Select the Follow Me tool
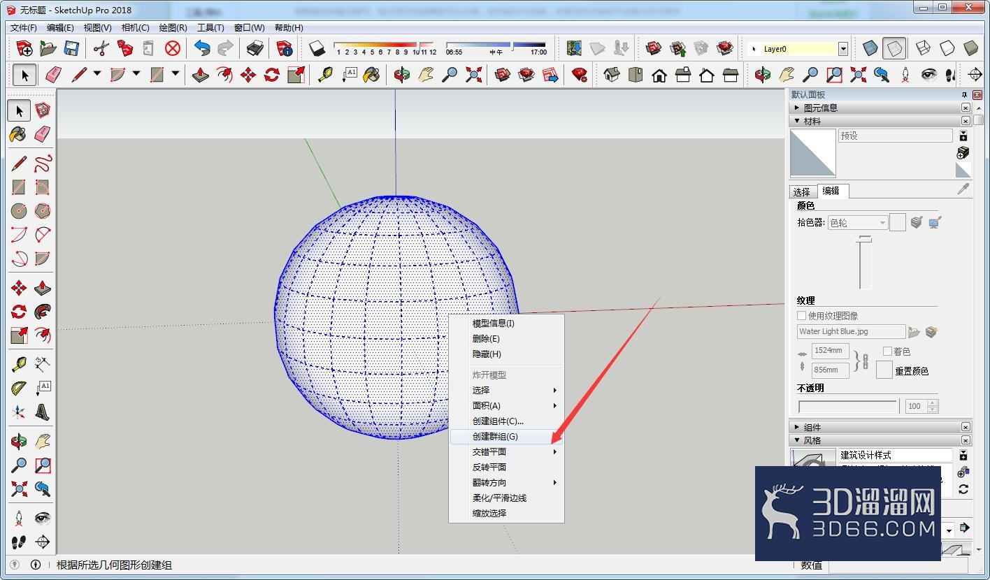 click(x=43, y=312)
